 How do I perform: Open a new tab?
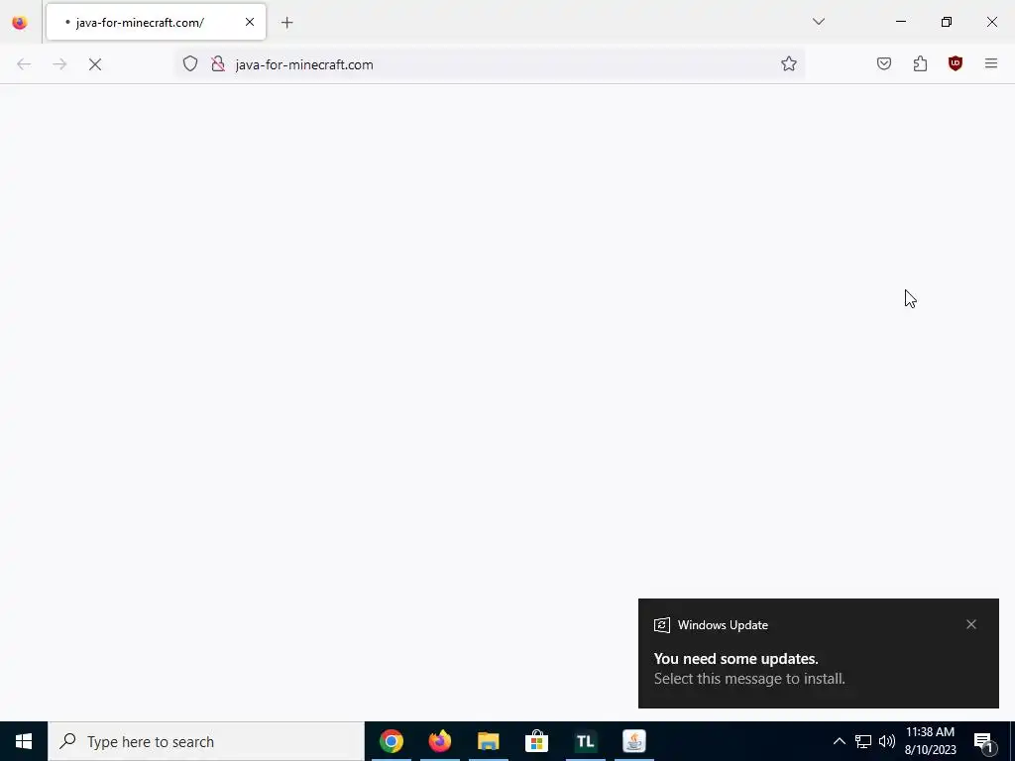click(287, 23)
